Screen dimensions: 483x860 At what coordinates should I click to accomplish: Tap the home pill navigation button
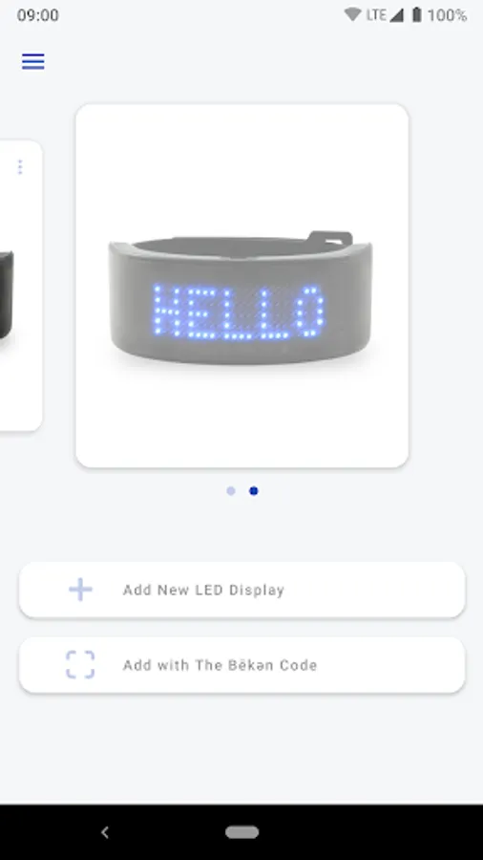(x=242, y=832)
